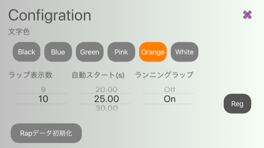This screenshot has width=264, height=148.
Task: Tap the 25.00 auto start value
Action: pos(107,99)
